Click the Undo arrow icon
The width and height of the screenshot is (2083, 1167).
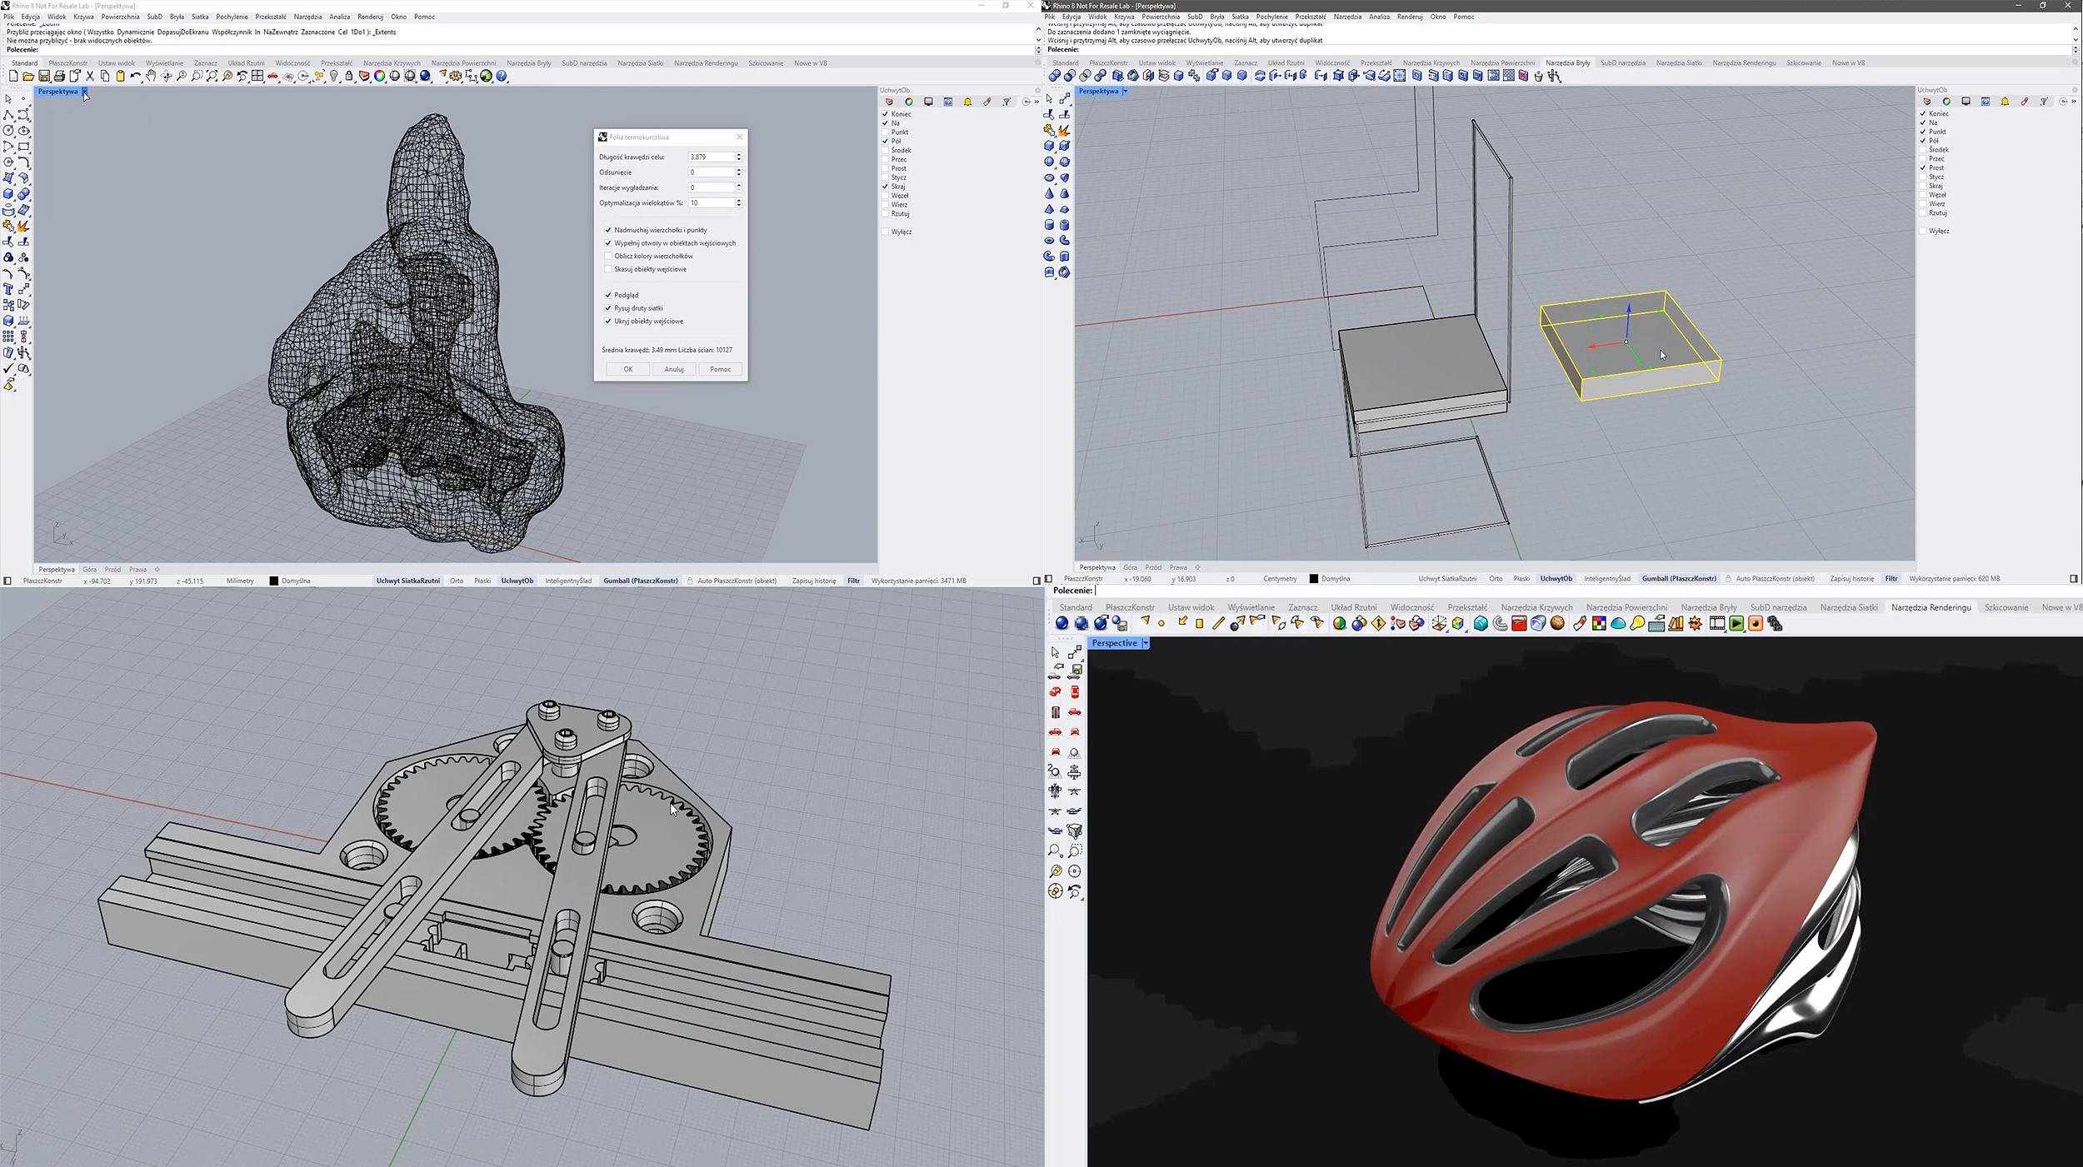point(136,76)
